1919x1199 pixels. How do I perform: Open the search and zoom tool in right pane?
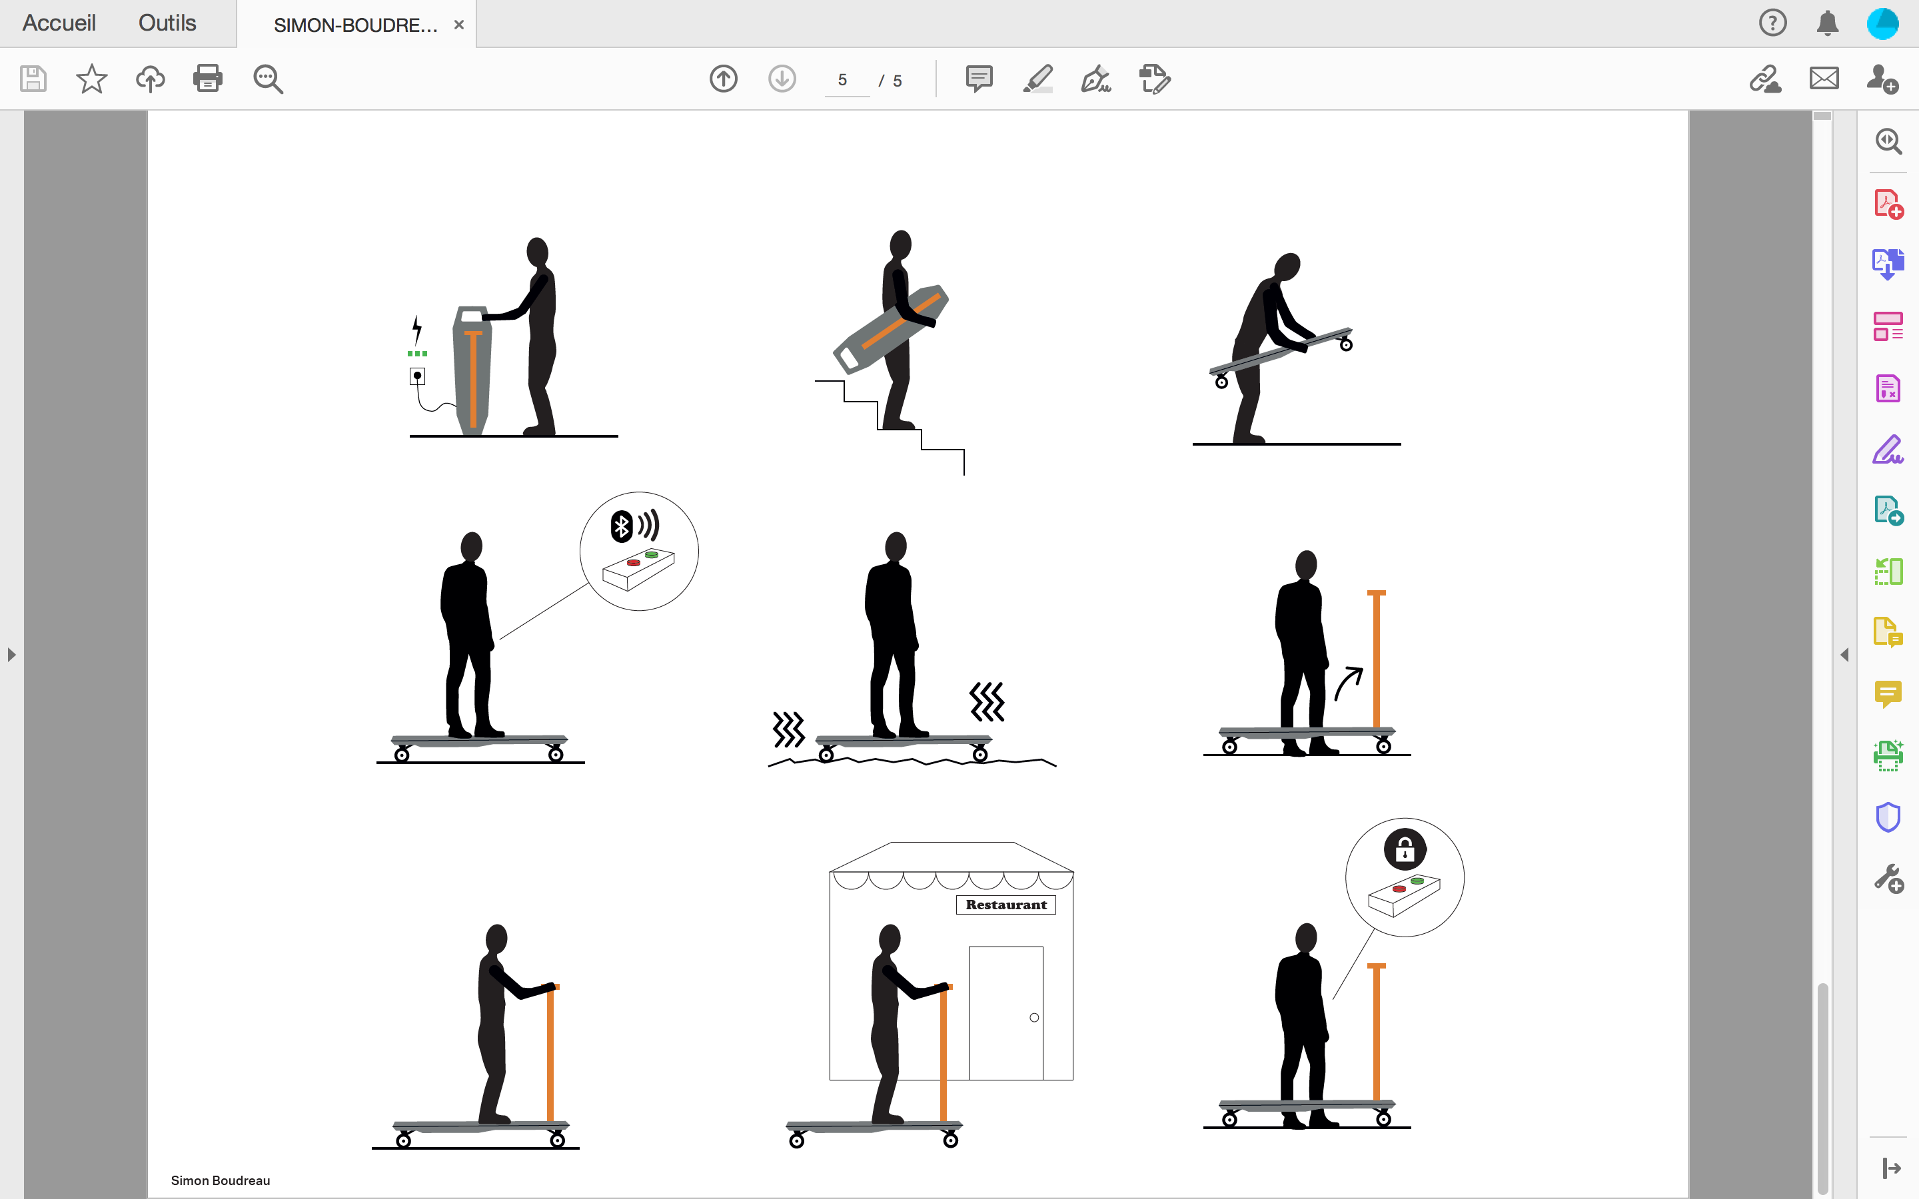click(x=1888, y=141)
